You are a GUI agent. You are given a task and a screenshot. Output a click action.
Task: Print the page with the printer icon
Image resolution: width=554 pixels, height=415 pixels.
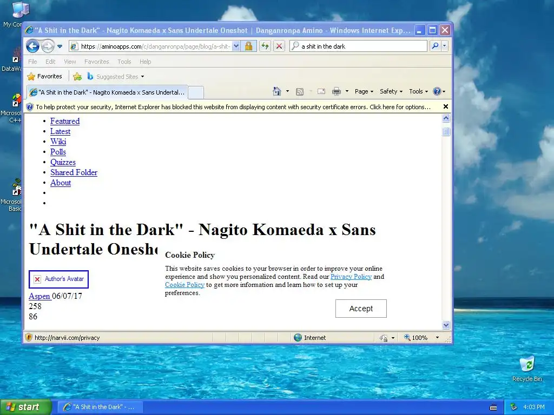click(x=337, y=92)
